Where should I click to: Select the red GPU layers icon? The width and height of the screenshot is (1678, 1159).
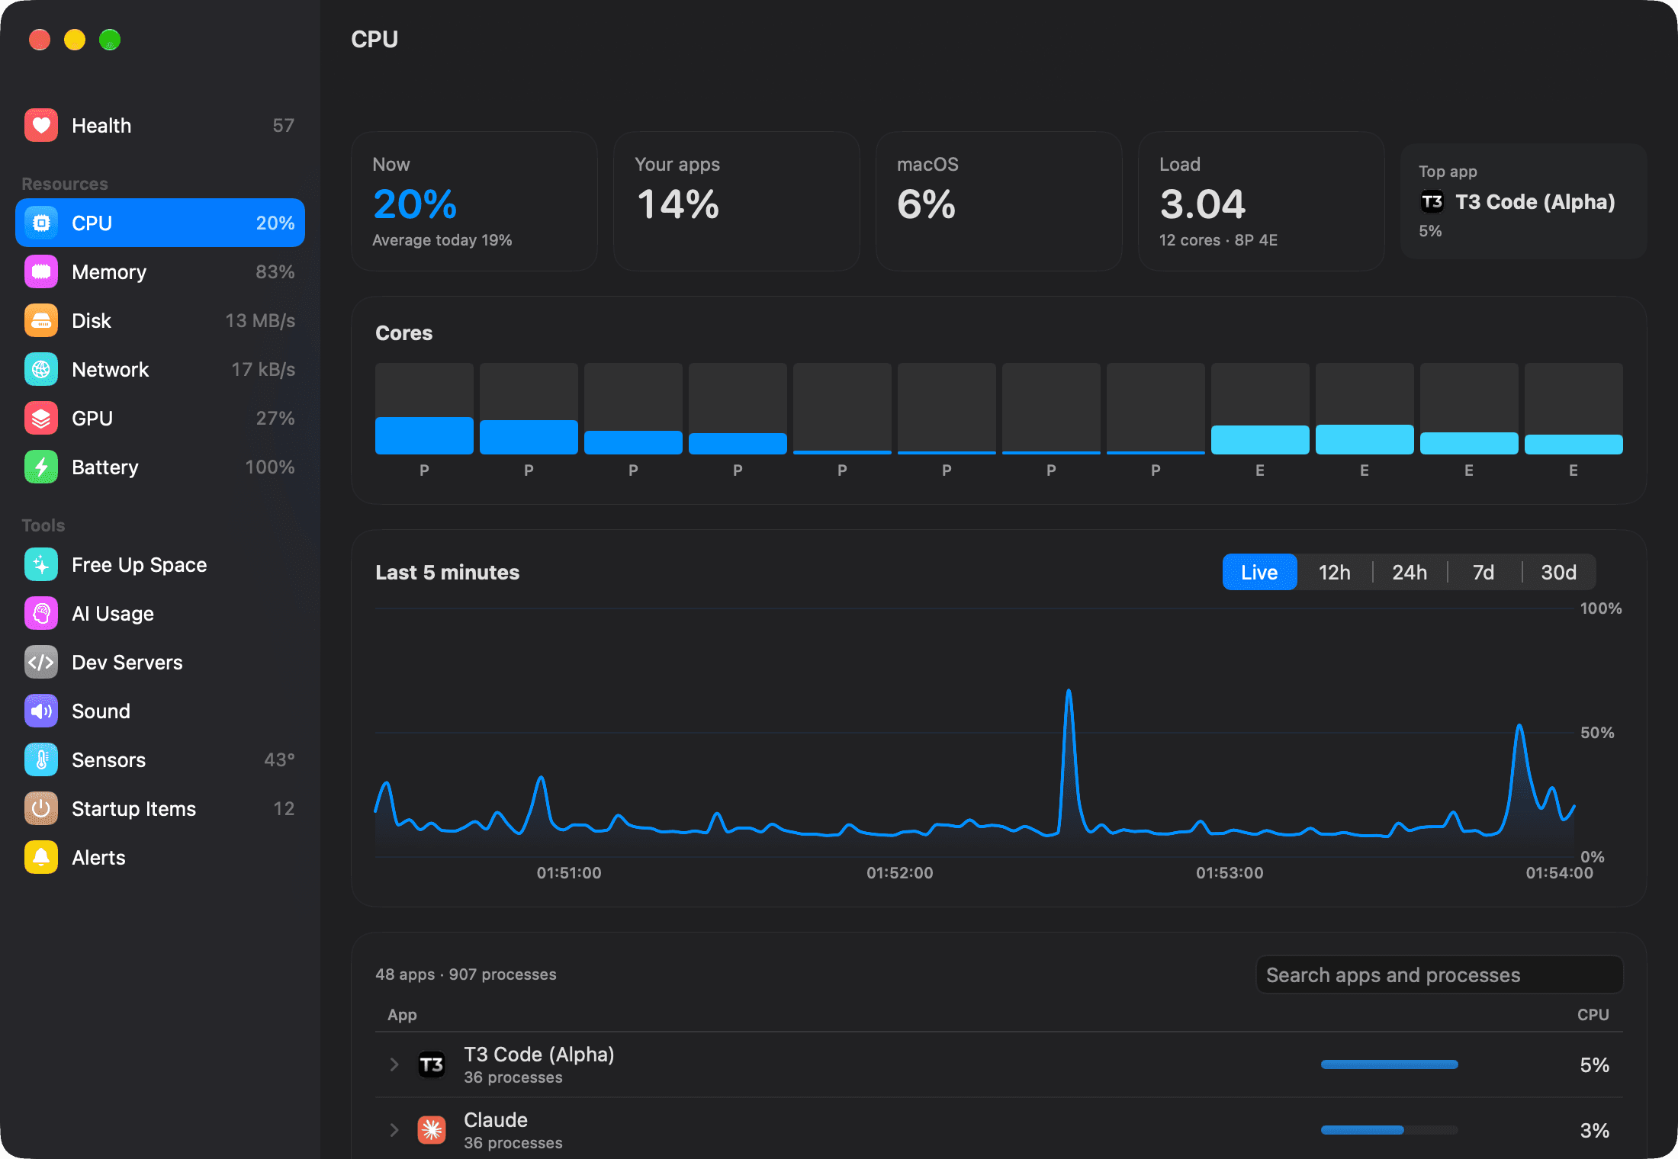coord(41,418)
